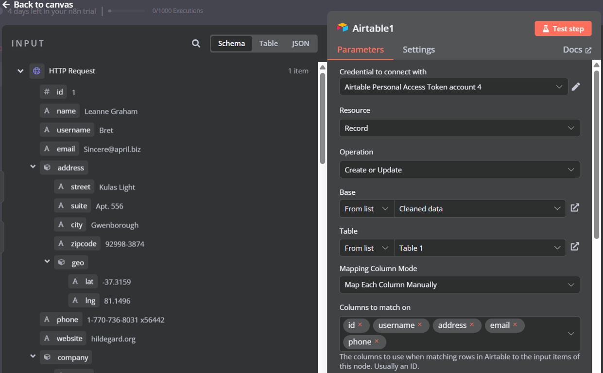Remove the email chip from columns to match
Viewport: 603px width, 373px height.
click(x=516, y=325)
